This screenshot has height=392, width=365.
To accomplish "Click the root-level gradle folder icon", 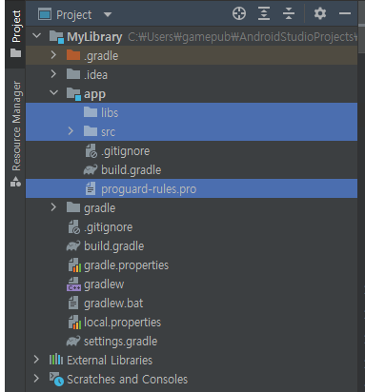I will [x=73, y=207].
